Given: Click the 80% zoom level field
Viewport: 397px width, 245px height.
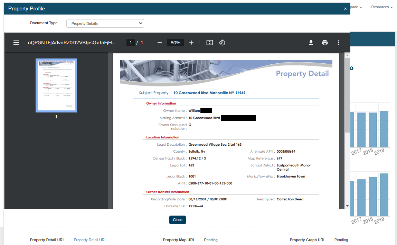Looking at the screenshot, I should pyautogui.click(x=175, y=43).
